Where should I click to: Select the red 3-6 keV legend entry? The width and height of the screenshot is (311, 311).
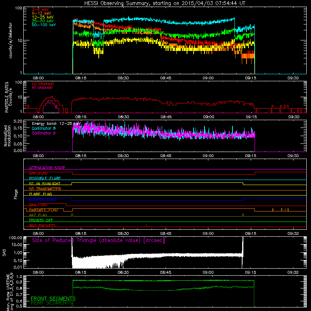point(40,9)
